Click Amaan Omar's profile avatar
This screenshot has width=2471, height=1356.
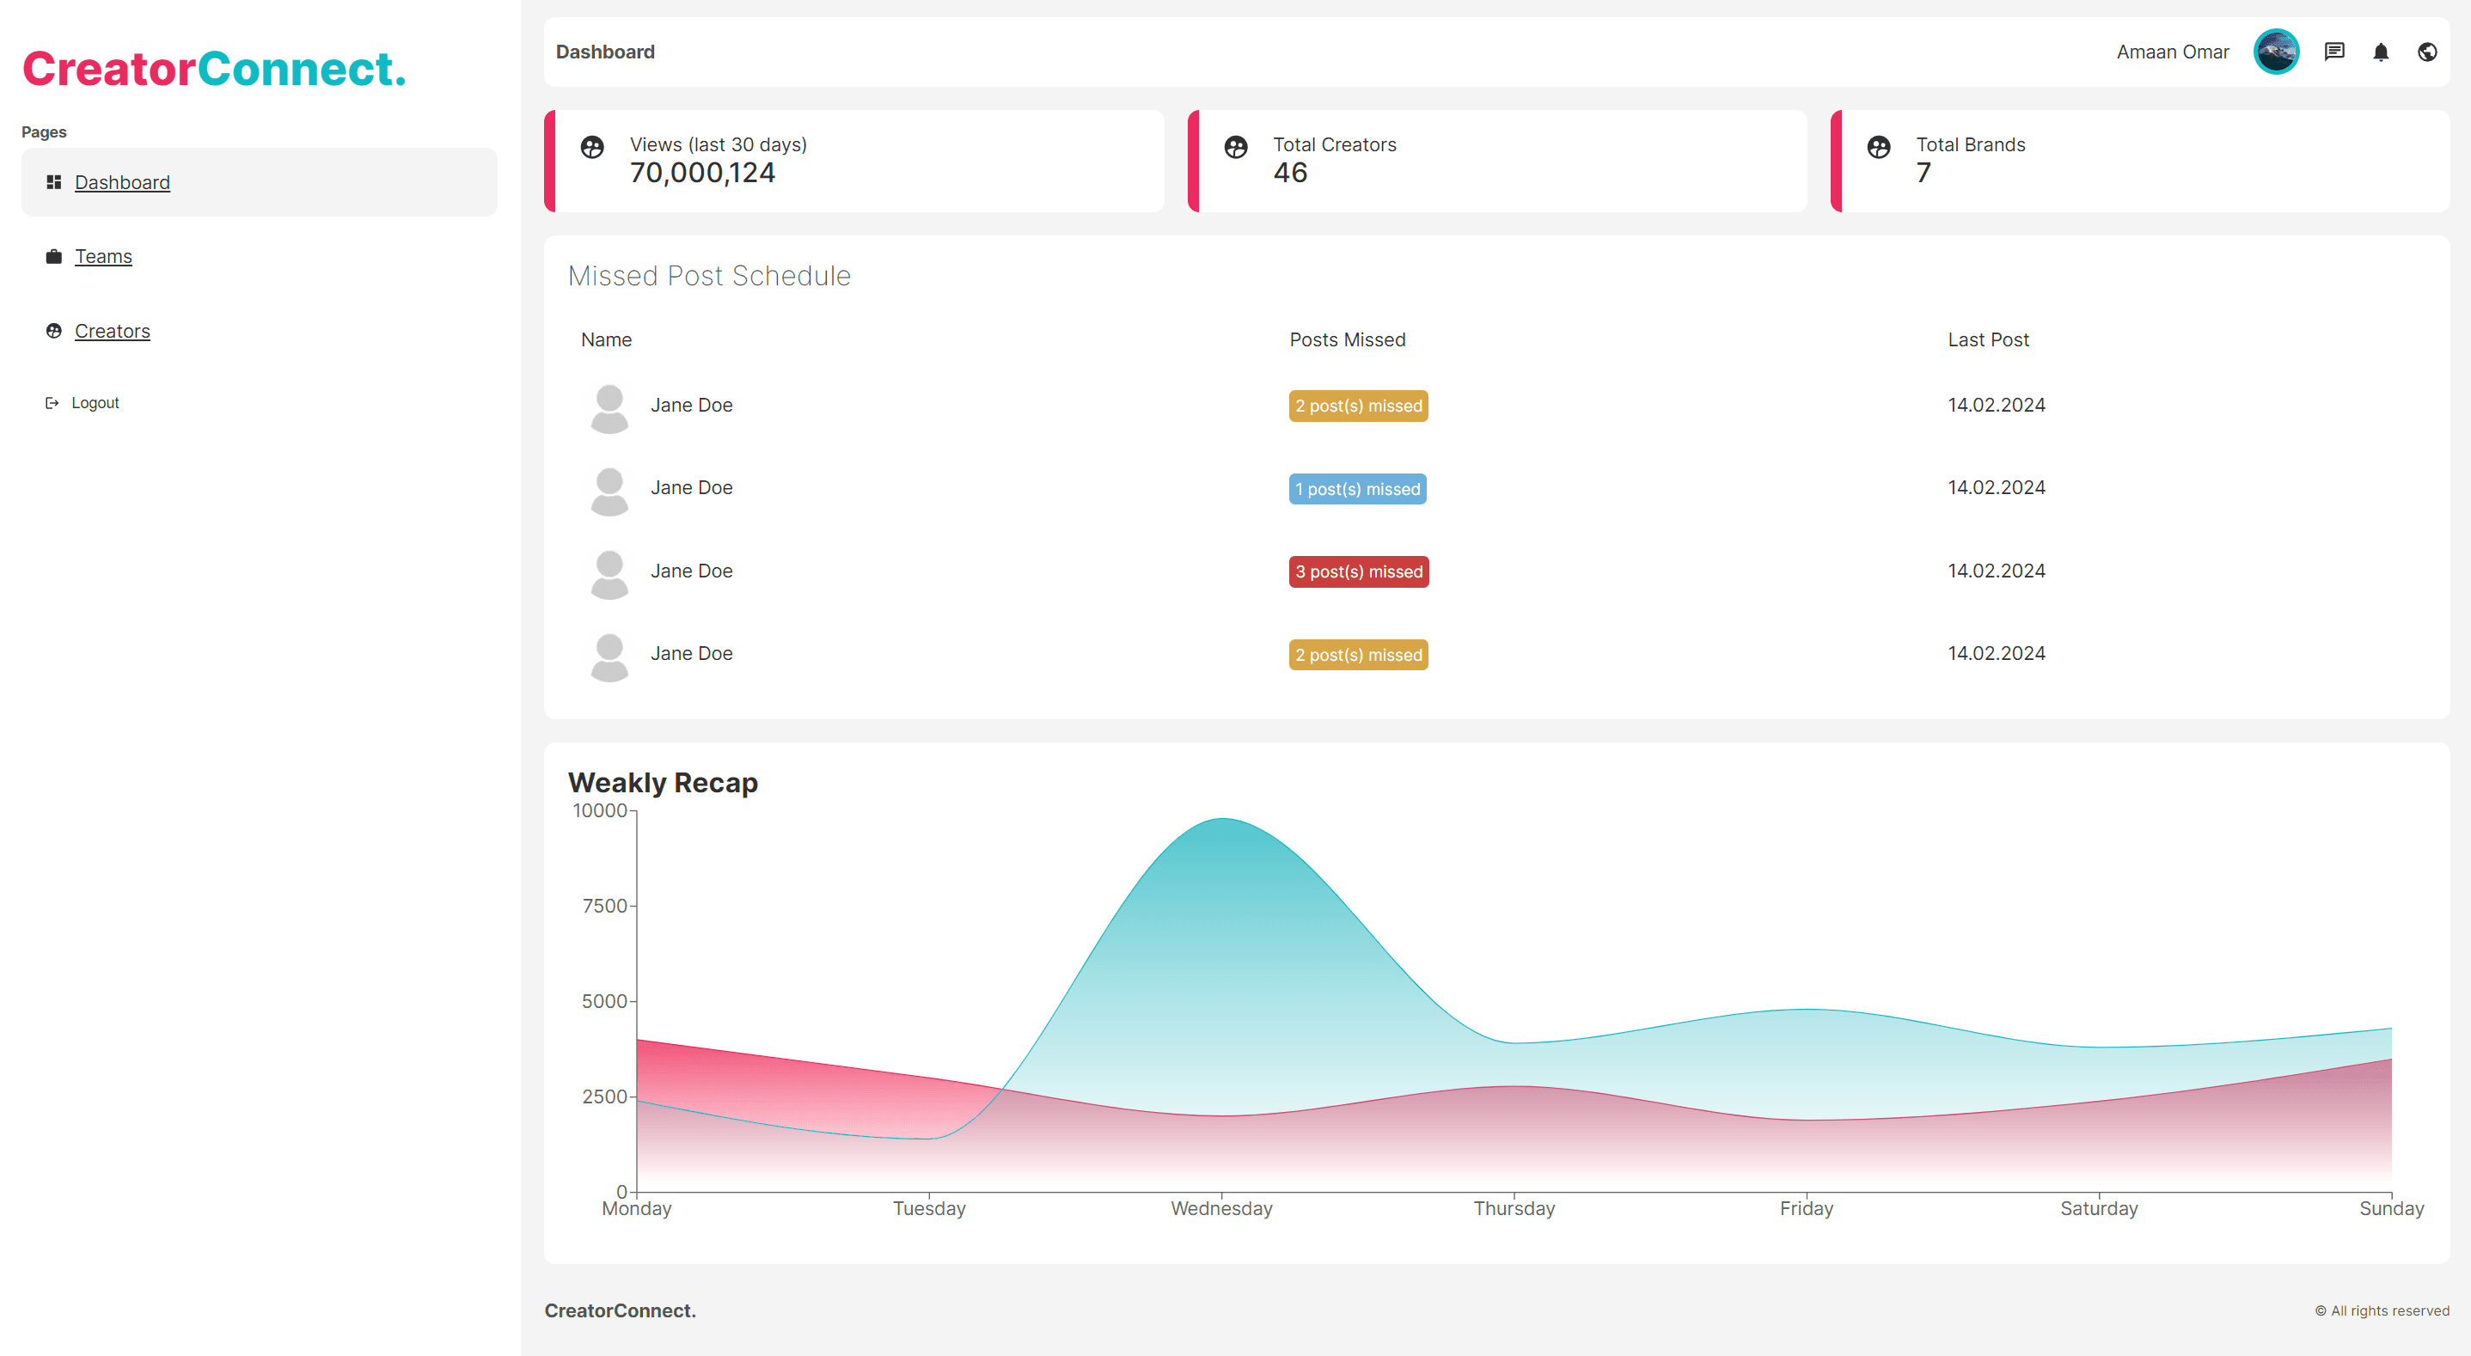point(2275,52)
